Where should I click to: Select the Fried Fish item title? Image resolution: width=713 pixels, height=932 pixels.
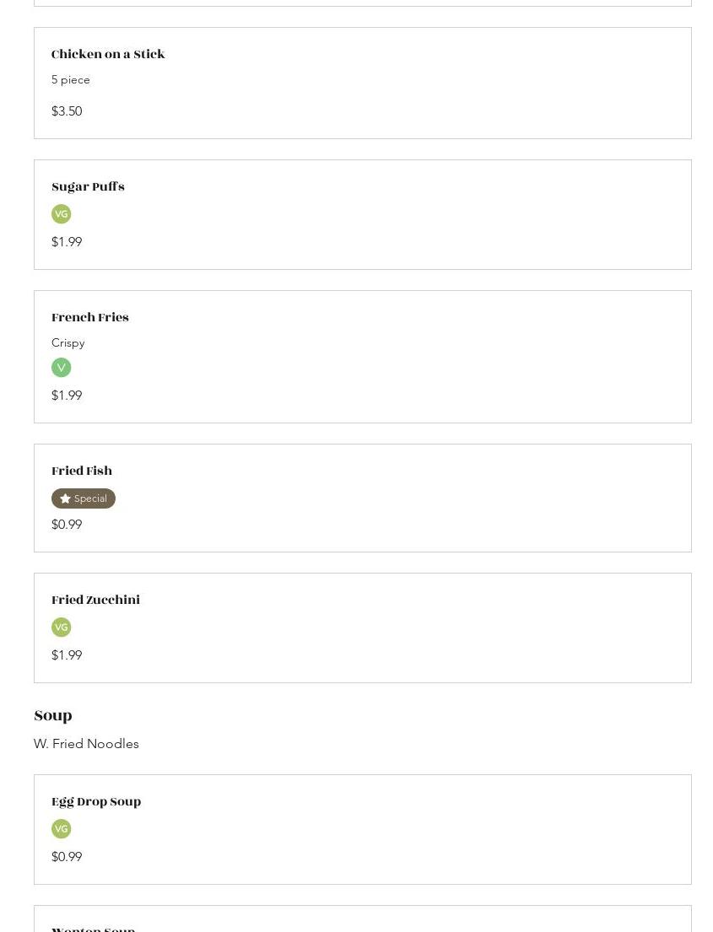pos(82,471)
